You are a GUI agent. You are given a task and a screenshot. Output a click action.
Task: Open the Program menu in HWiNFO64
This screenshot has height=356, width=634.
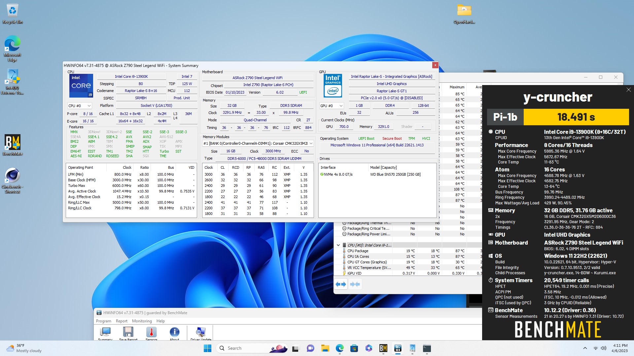103,321
